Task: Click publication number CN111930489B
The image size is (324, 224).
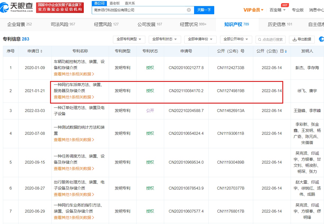Action: 231,162
